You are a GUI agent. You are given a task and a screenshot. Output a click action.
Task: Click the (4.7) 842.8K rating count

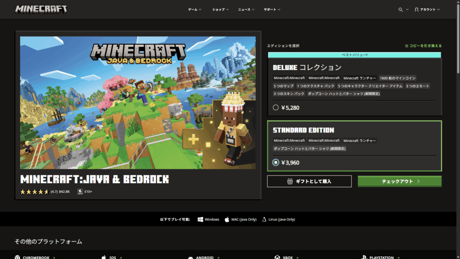click(x=60, y=192)
